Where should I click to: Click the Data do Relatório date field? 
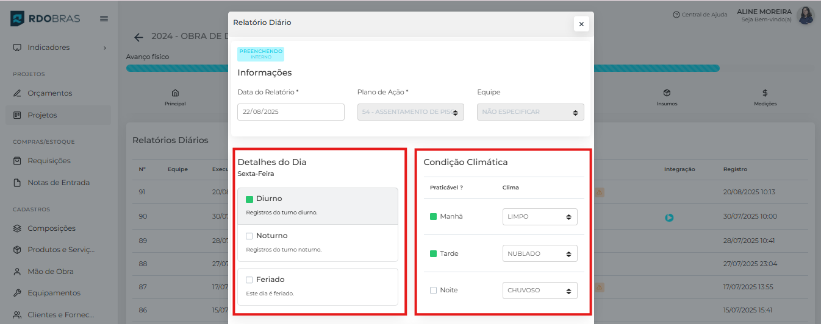(x=290, y=112)
